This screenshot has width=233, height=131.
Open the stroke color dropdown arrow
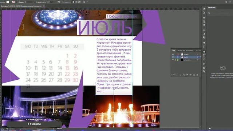pyautogui.click(x=16, y=2)
